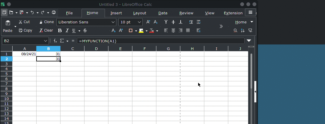Open the 10 pt font size dropdown
Viewport: 325px width, 124px height.
click(x=139, y=22)
